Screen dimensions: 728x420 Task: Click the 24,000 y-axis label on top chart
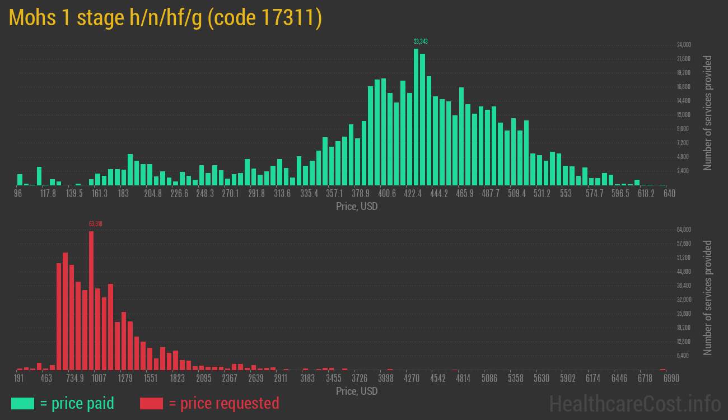[684, 45]
